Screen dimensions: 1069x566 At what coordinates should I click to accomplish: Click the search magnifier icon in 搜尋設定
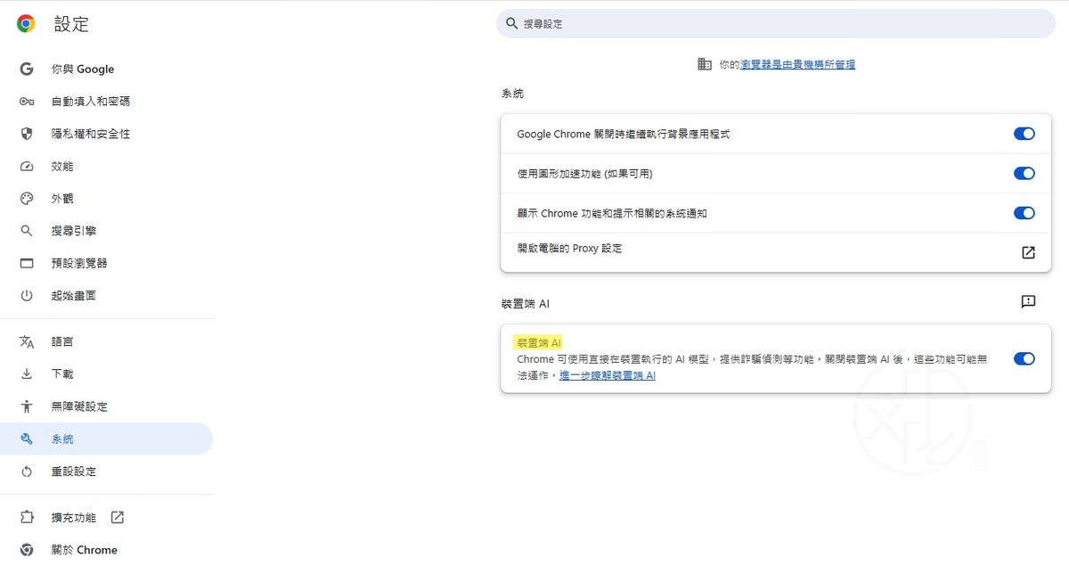click(511, 23)
